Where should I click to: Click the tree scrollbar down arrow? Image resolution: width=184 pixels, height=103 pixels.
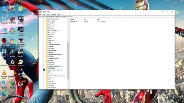tap(68, 88)
